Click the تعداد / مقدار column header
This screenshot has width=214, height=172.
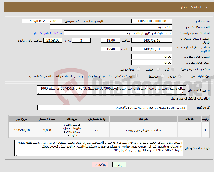(x=47, y=119)
